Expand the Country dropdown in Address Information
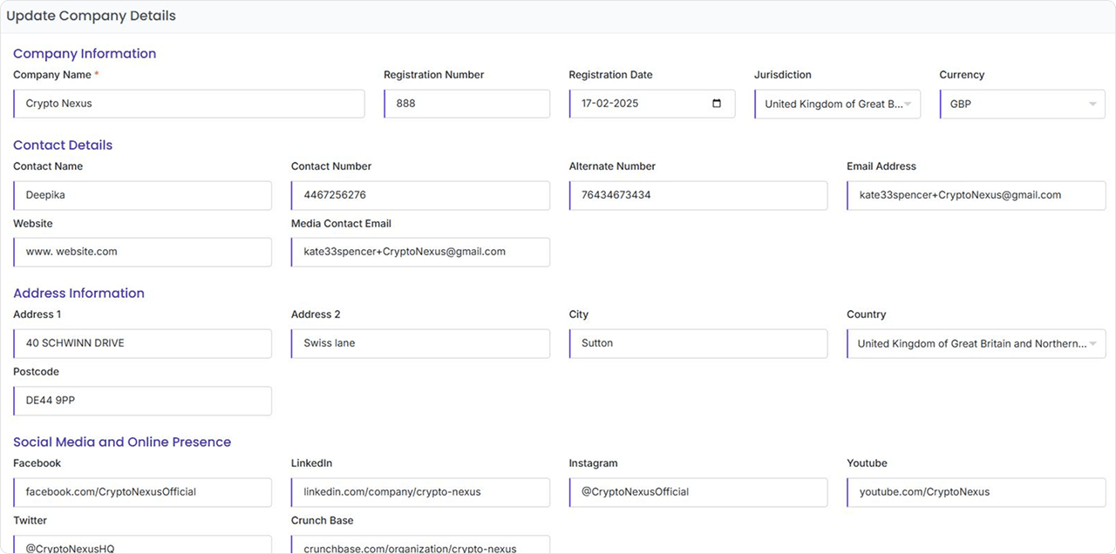The width and height of the screenshot is (1116, 554). 976,343
